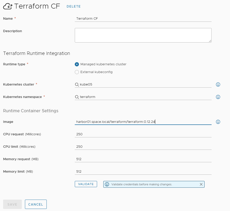The image size is (230, 211).
Task: Edit the Memory limit MB field
Action: 143,172
